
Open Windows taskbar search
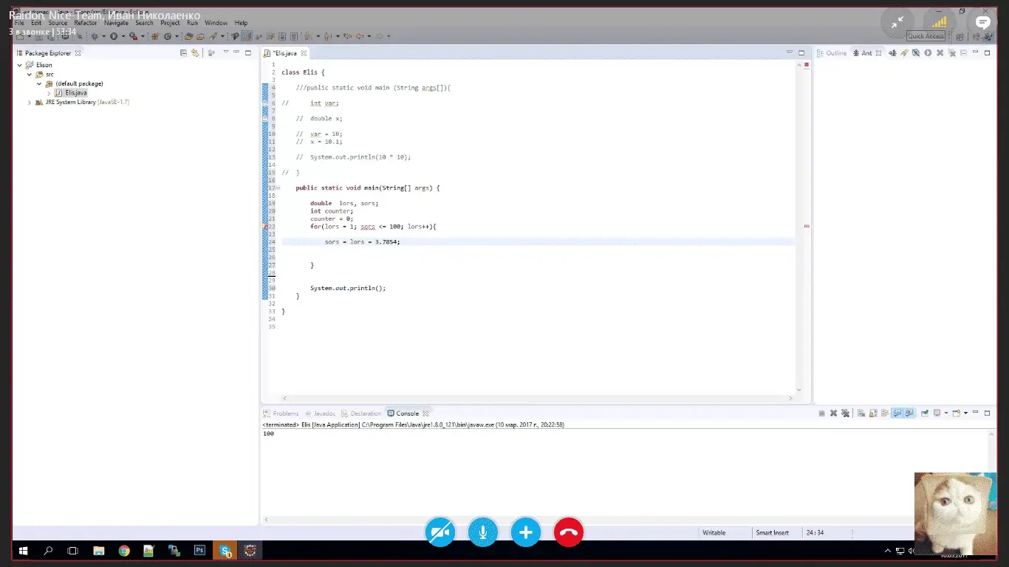pos(48,551)
